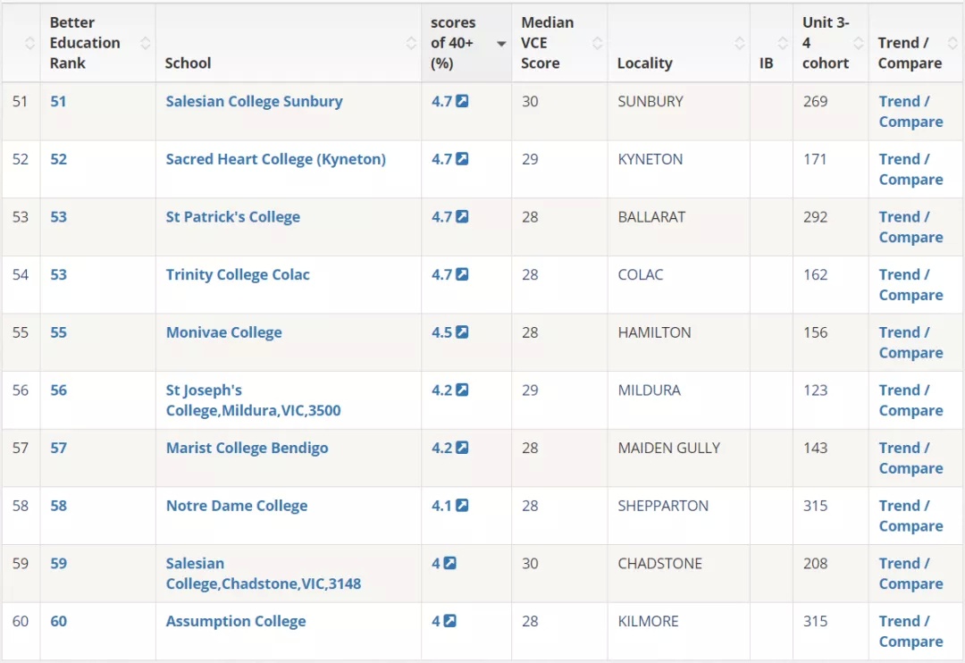Select cohort value 208 in the Chadstone row

pos(816,564)
